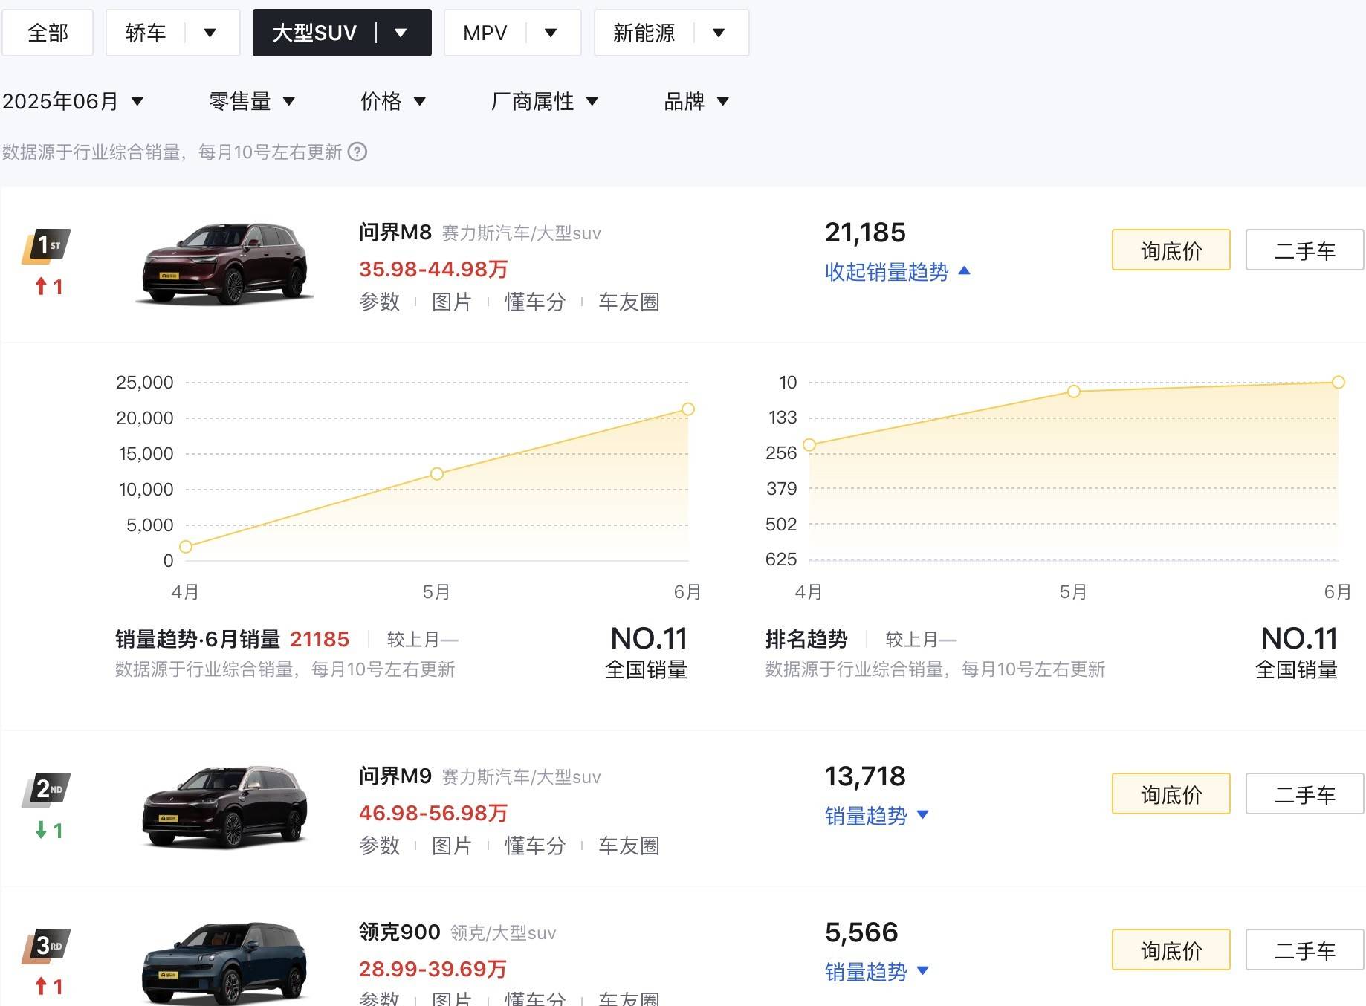Open the 问界M8 car thumbnail
This screenshot has height=1006, width=1366.
(225, 264)
